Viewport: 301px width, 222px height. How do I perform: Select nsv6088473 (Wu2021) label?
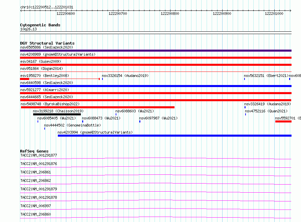101,118
